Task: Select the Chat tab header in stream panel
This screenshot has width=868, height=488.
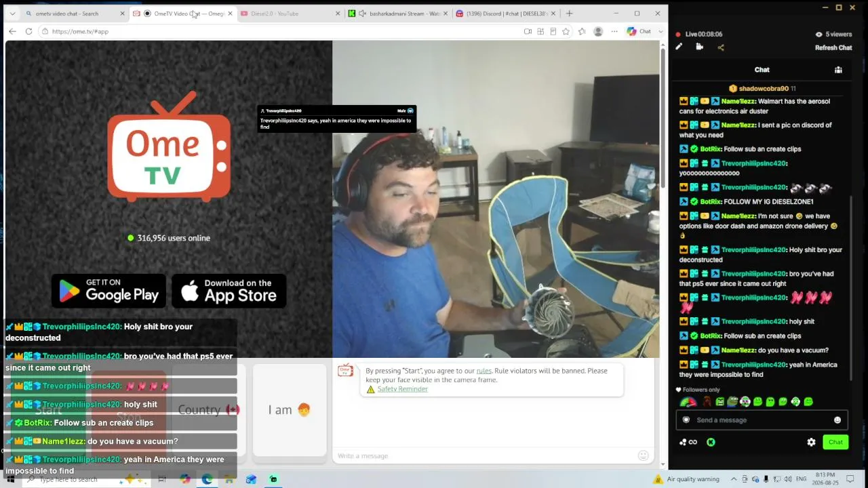Action: [762, 70]
